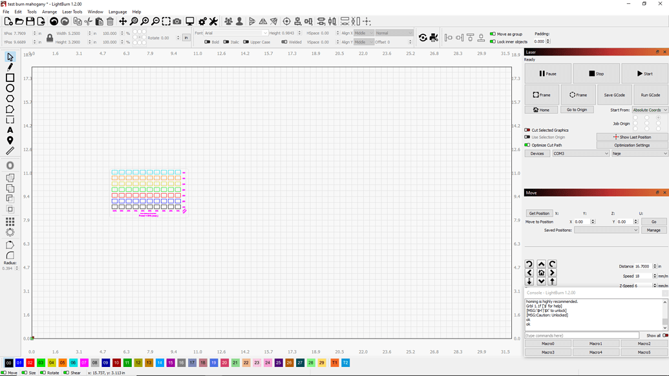The image size is (669, 376).
Task: Click the camera capture toolbar icon
Action: tap(177, 21)
